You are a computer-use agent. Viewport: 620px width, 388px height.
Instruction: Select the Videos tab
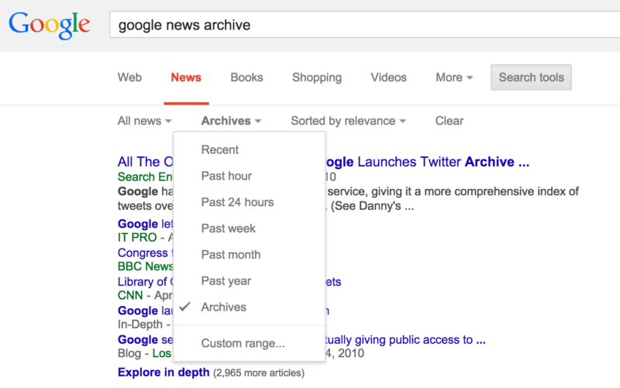[388, 77]
